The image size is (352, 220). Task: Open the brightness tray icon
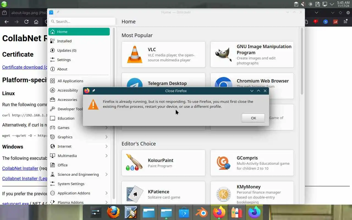[310, 4]
